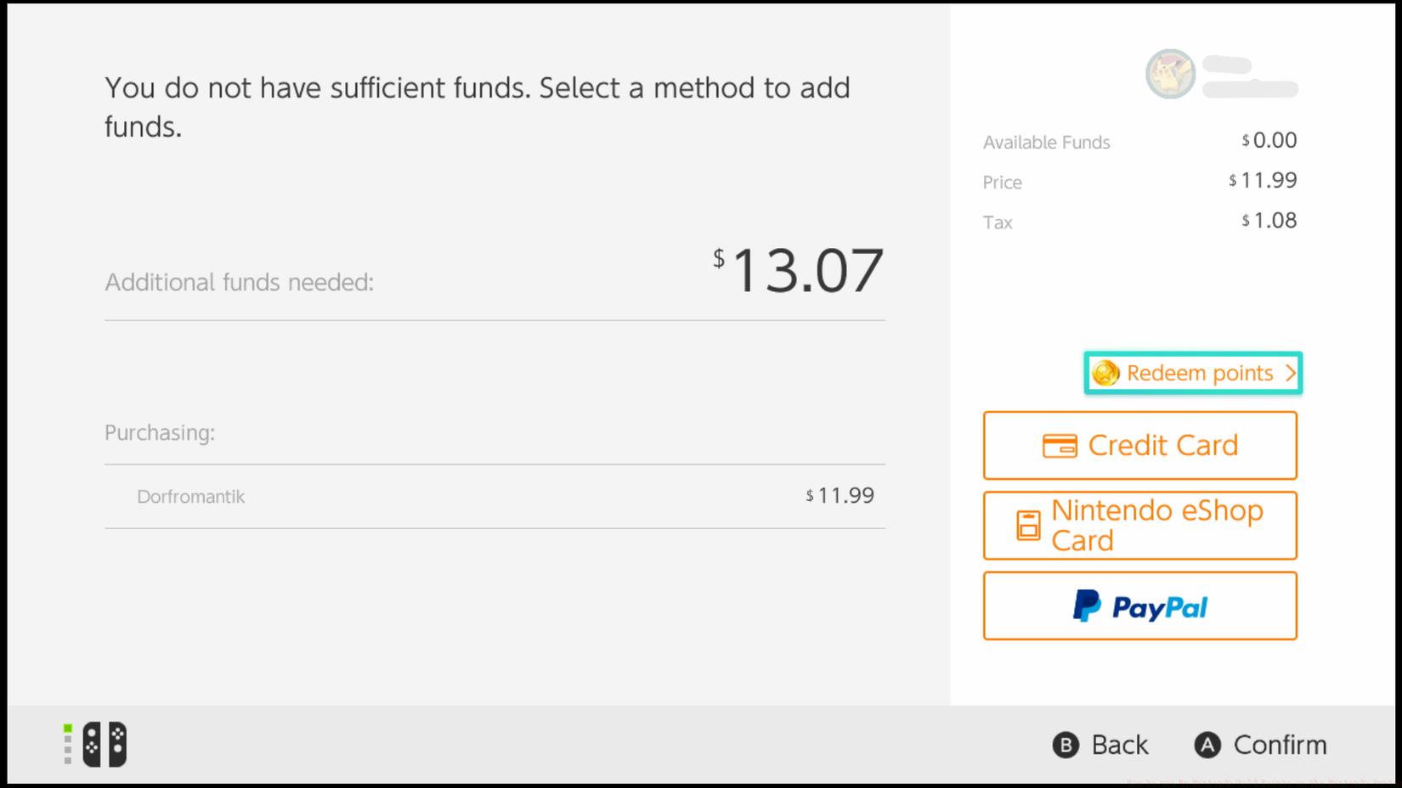Expand the user account details

tap(1249, 75)
